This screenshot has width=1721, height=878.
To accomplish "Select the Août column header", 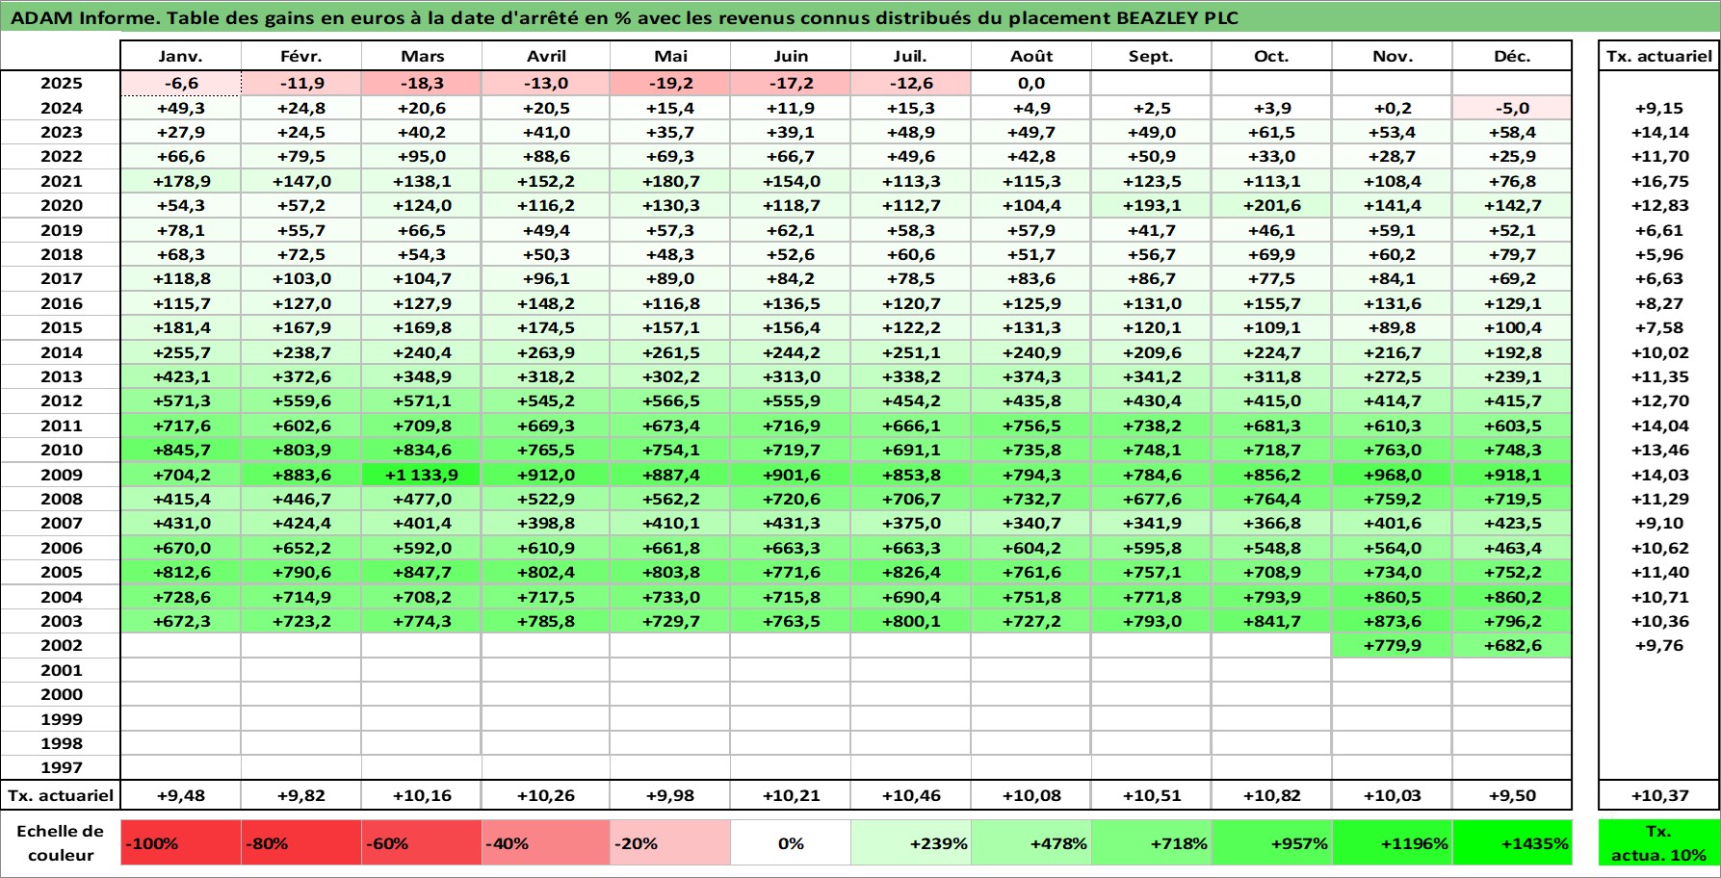I will (1030, 56).
